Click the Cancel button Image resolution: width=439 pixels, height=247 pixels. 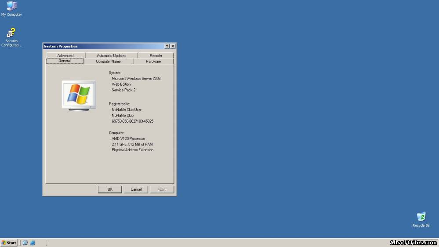(x=136, y=189)
